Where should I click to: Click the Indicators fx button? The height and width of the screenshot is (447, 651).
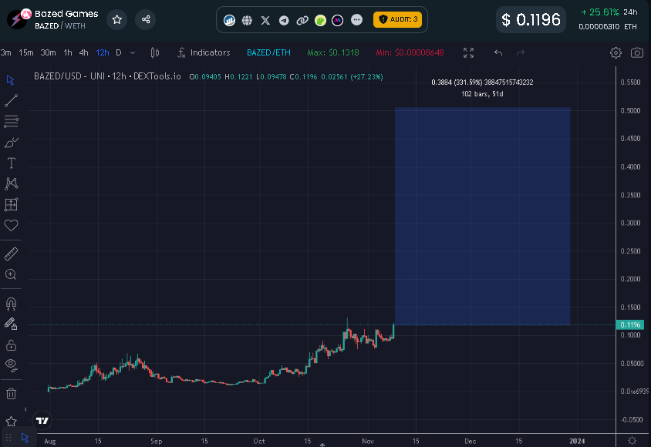click(x=203, y=52)
